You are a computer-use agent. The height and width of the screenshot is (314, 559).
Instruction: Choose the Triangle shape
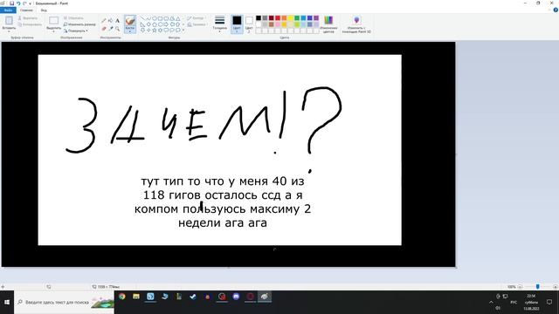[x=177, y=18]
